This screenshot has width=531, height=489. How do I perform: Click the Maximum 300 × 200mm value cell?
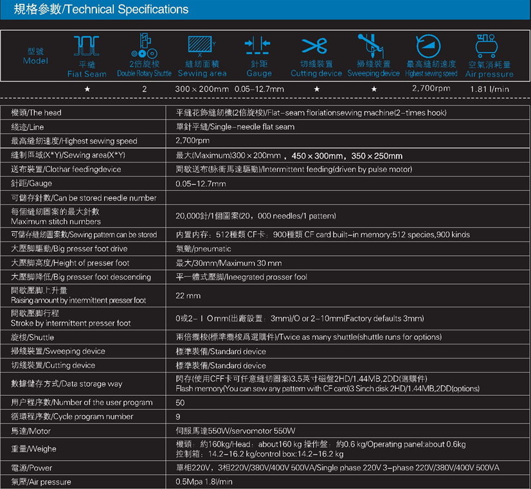pyautogui.click(x=289, y=156)
